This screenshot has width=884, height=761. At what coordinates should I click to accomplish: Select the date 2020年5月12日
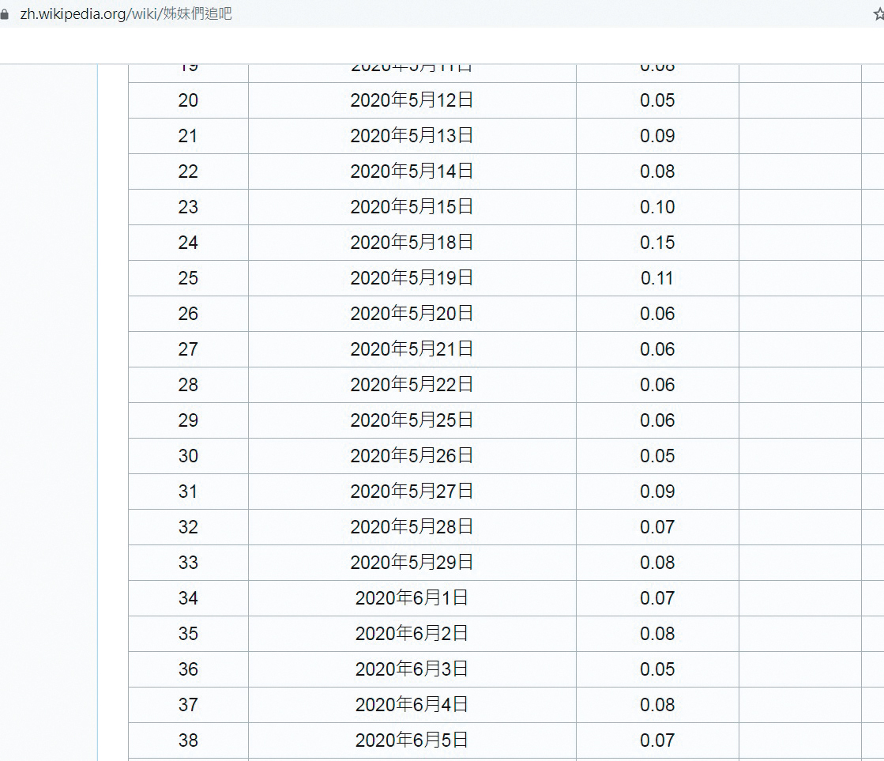tap(412, 100)
